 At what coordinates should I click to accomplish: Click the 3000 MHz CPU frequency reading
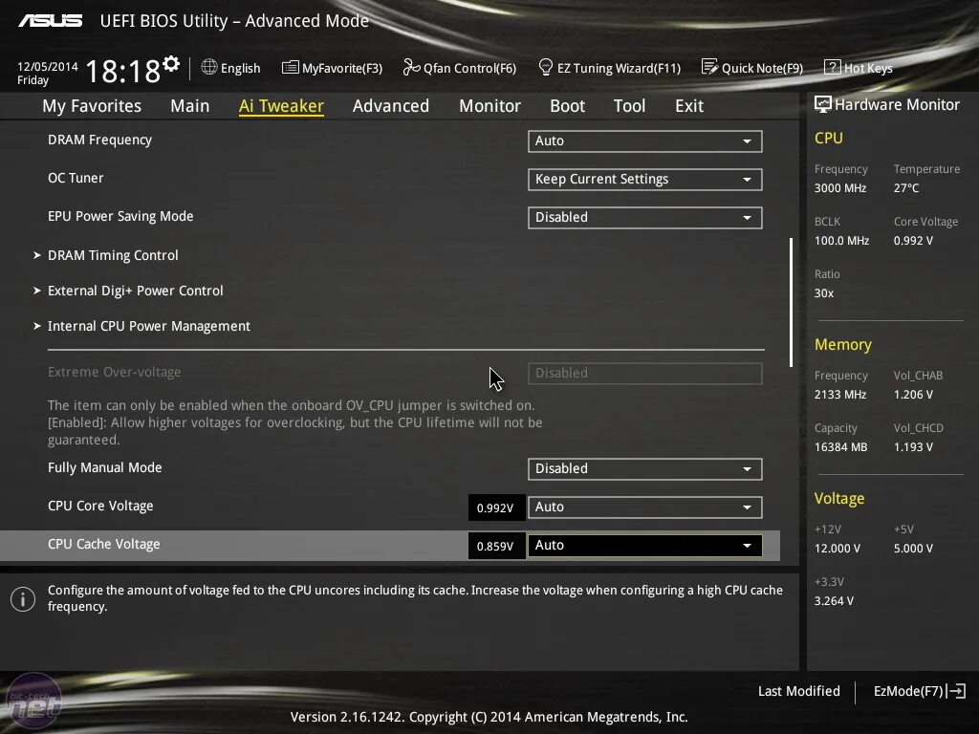840,188
